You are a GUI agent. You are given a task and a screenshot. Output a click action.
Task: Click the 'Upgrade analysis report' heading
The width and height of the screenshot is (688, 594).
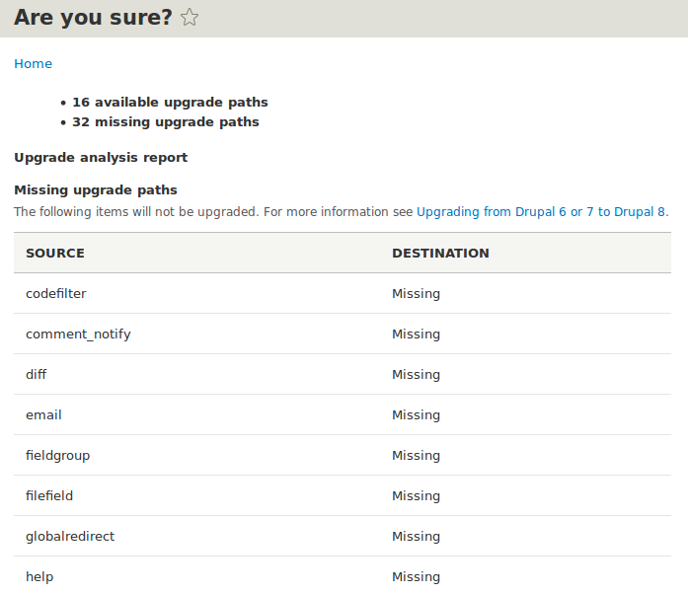tap(101, 157)
